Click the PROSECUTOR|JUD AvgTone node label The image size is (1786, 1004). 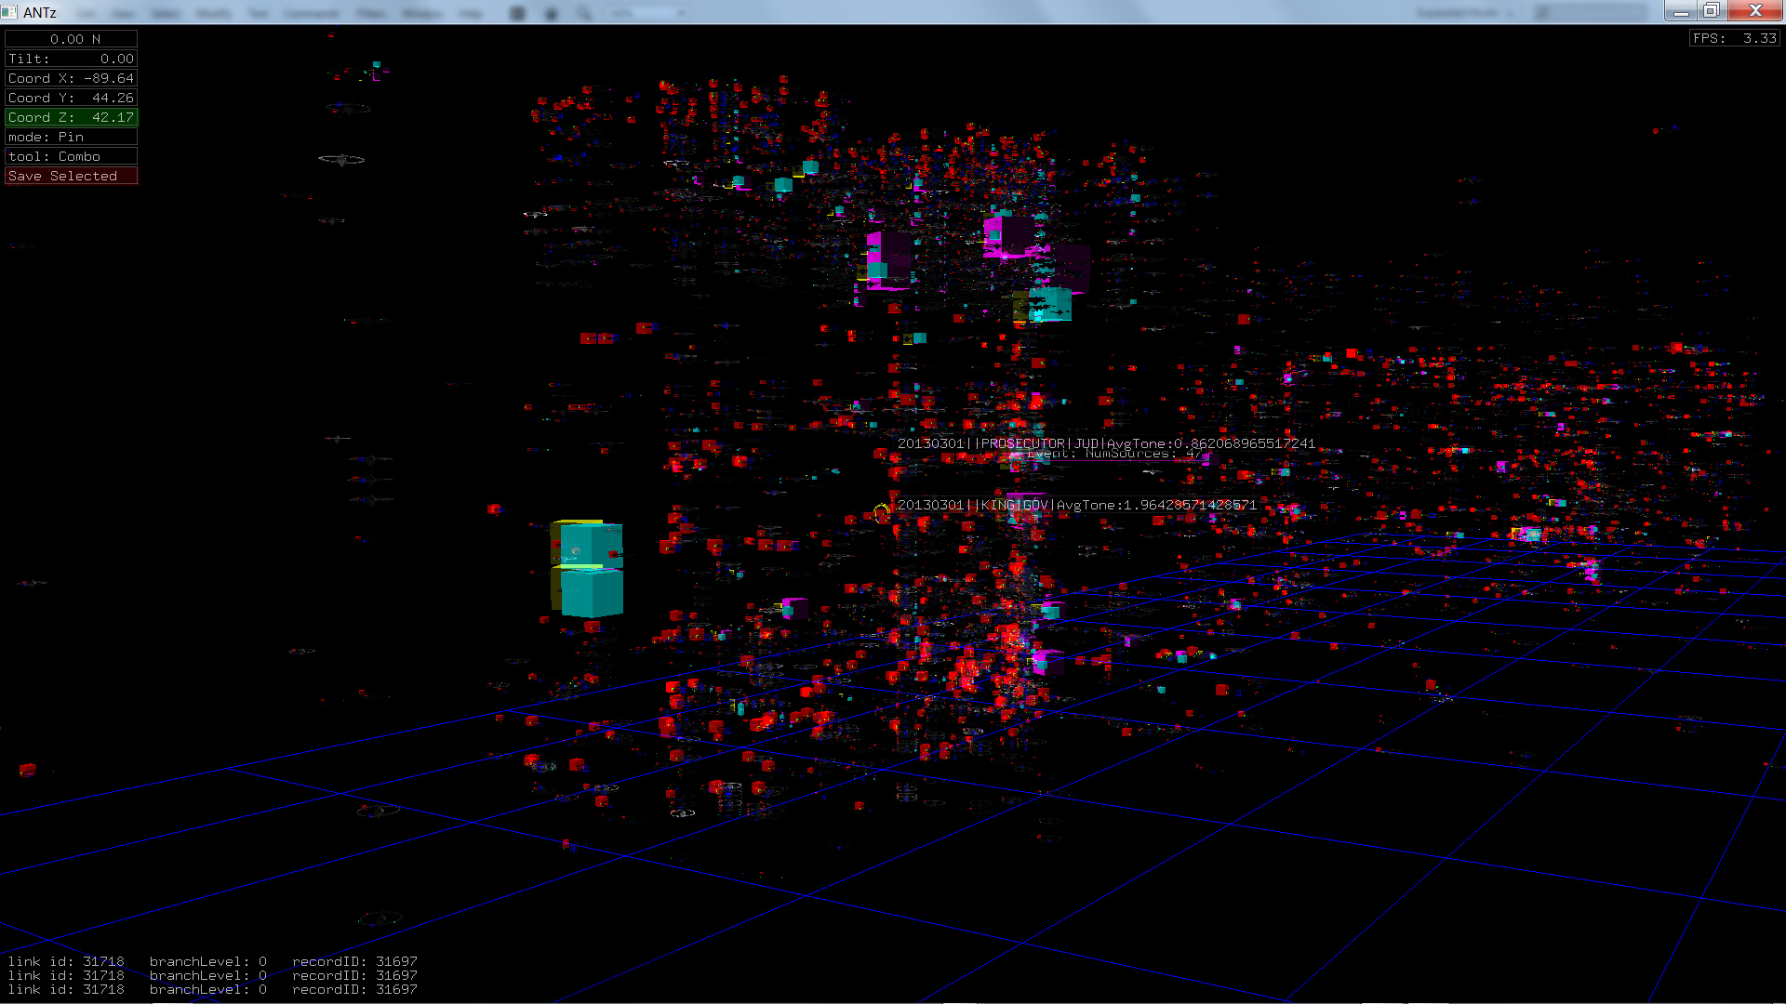[1105, 443]
